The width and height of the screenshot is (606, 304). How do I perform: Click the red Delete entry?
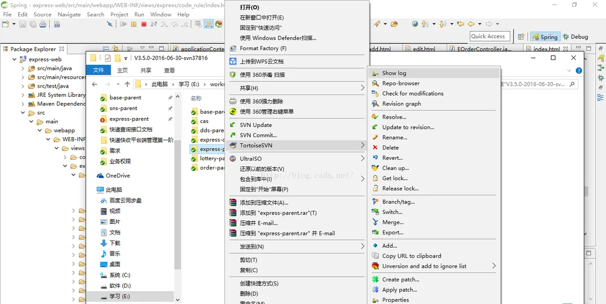coord(434,147)
